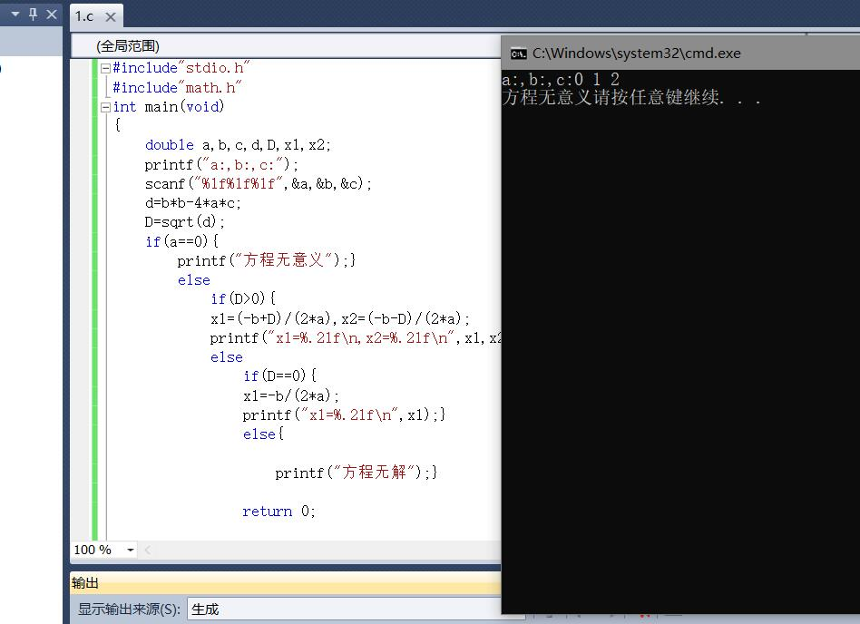Switch to the 1.c file tab
Viewport: 860px width, 624px height.
tap(85, 16)
